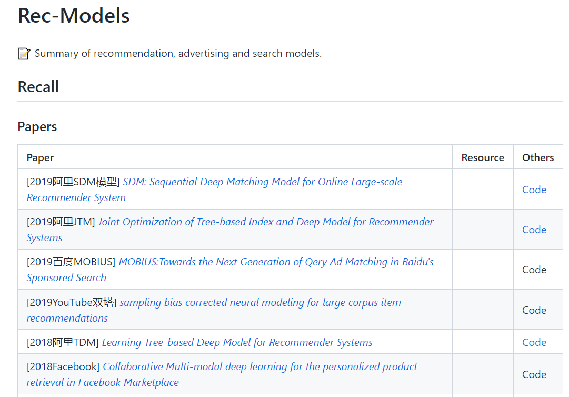Click the [2019阿里JTM] label text
This screenshot has width=569, height=397.
point(61,222)
